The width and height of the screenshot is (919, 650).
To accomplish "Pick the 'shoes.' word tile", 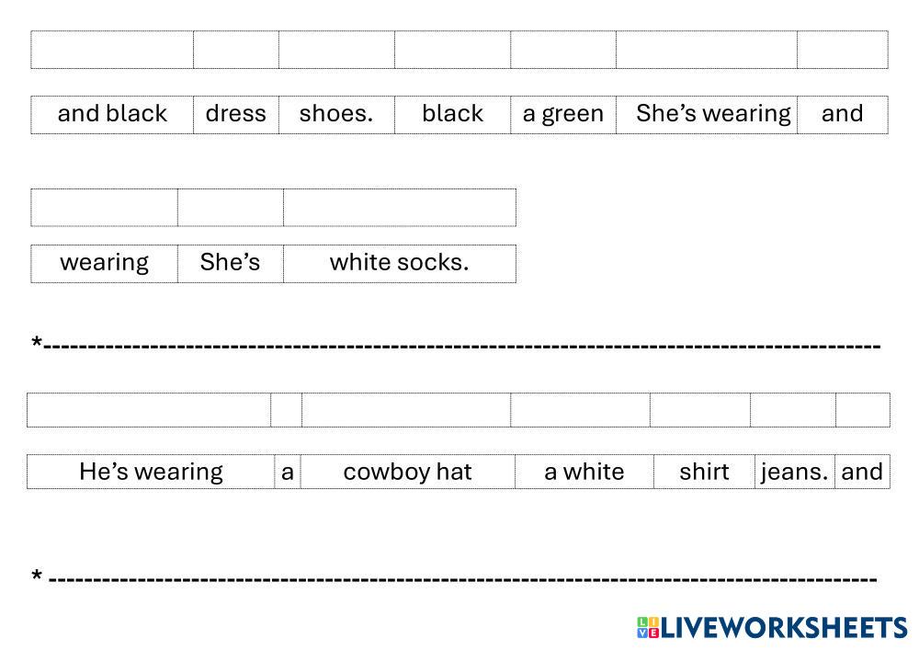I will click(x=336, y=114).
